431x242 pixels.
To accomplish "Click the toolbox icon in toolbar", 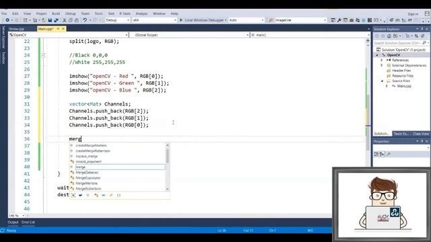I will click(x=352, y=20).
